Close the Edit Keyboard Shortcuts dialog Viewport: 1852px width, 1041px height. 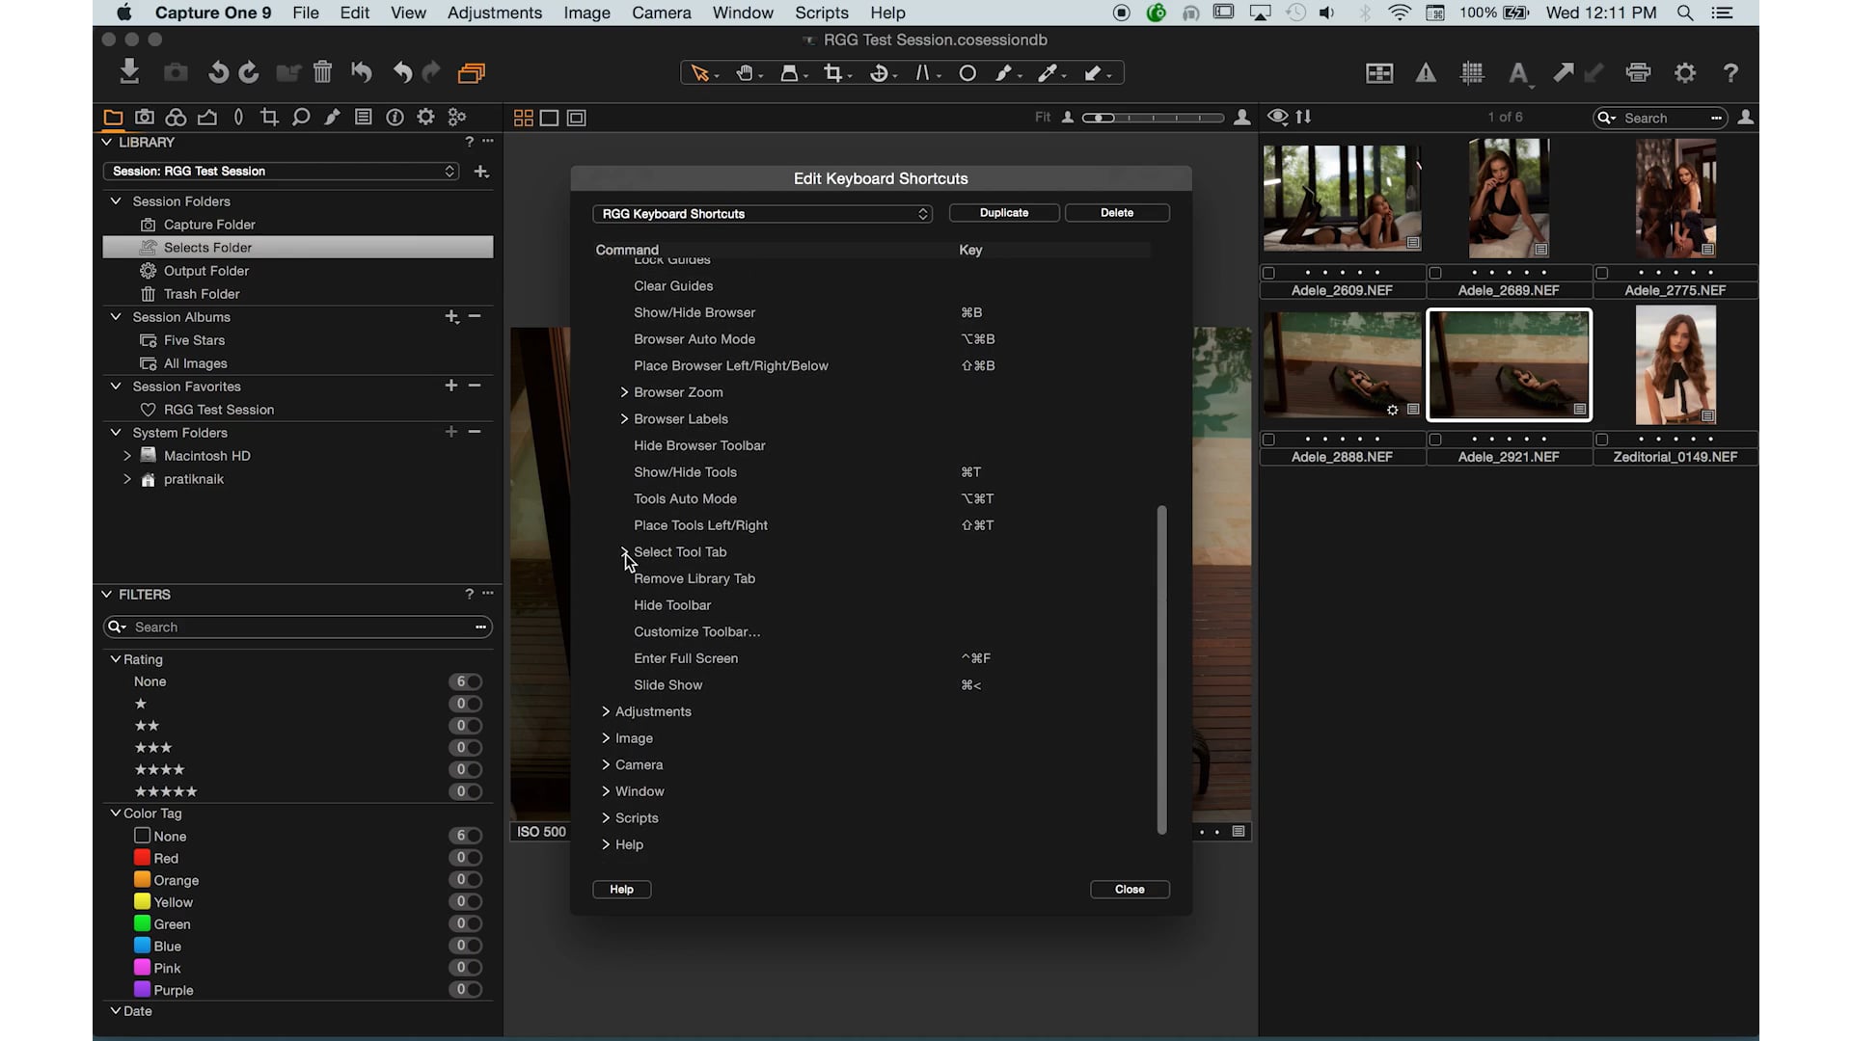1130,889
